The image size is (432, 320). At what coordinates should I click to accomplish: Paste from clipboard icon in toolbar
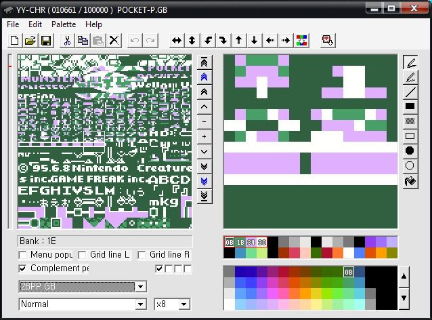[x=98, y=41]
